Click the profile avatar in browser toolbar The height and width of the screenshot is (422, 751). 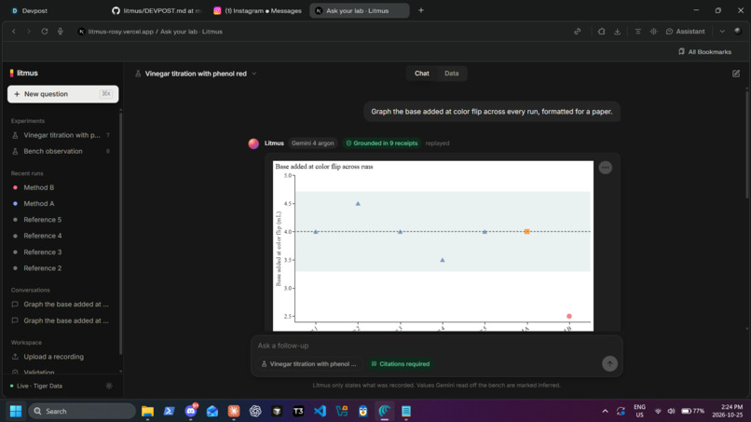pyautogui.click(x=738, y=31)
